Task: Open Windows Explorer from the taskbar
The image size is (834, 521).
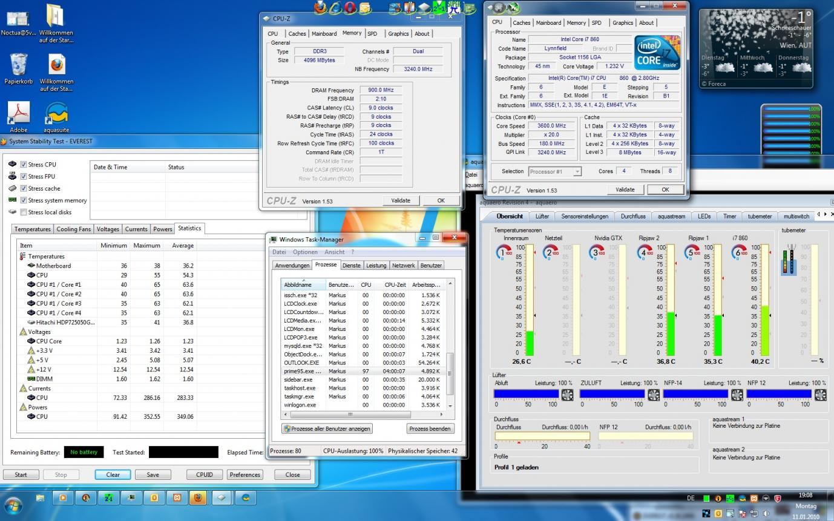Action: click(x=41, y=498)
